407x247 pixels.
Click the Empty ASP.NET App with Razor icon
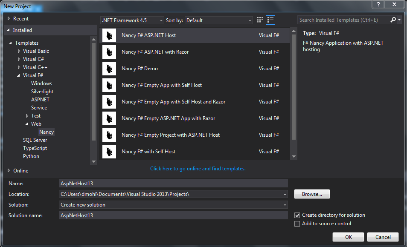109,118
